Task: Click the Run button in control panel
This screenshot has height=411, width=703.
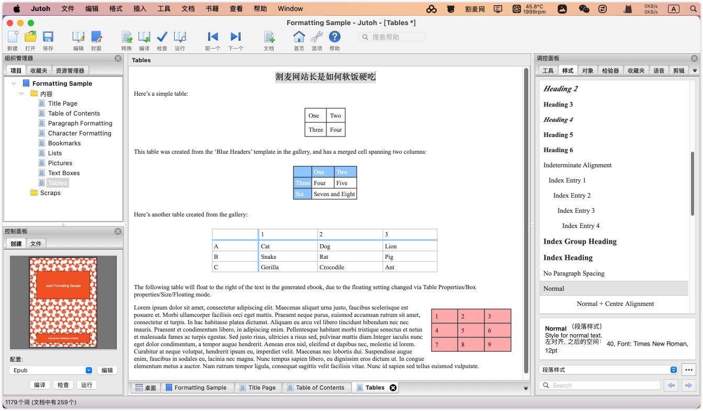Action: click(87, 385)
